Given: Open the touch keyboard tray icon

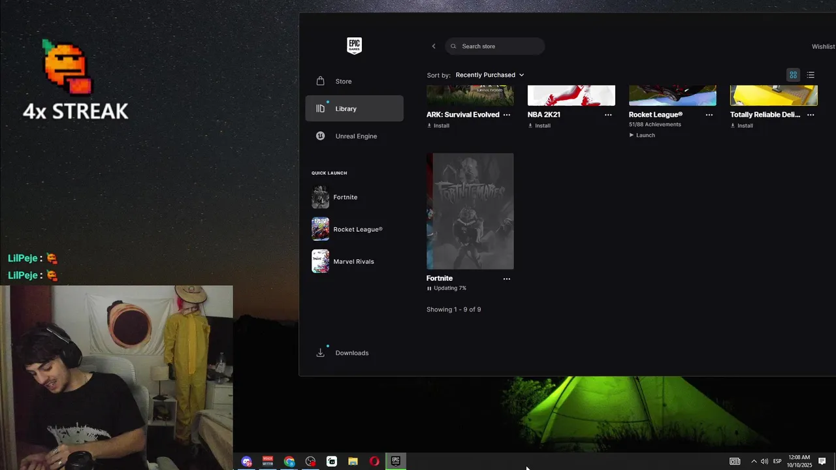Looking at the screenshot, I should (735, 462).
